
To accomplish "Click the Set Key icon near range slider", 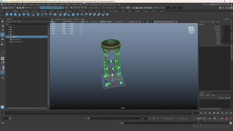I will click(x=154, y=118).
